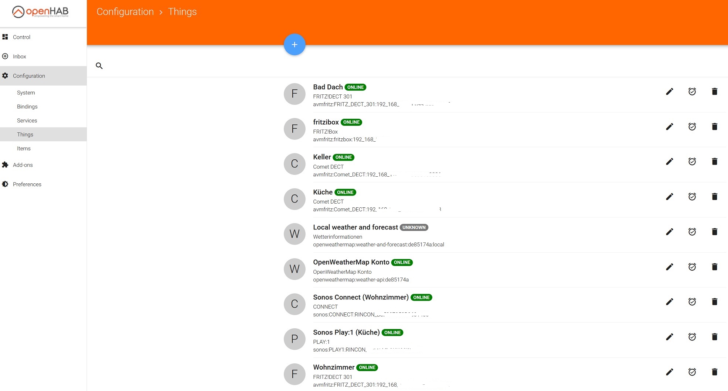Open System under Configuration
The width and height of the screenshot is (728, 391).
coord(43,93)
